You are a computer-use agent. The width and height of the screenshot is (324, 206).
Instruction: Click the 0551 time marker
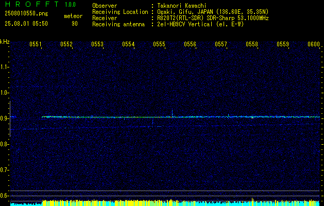(36, 44)
